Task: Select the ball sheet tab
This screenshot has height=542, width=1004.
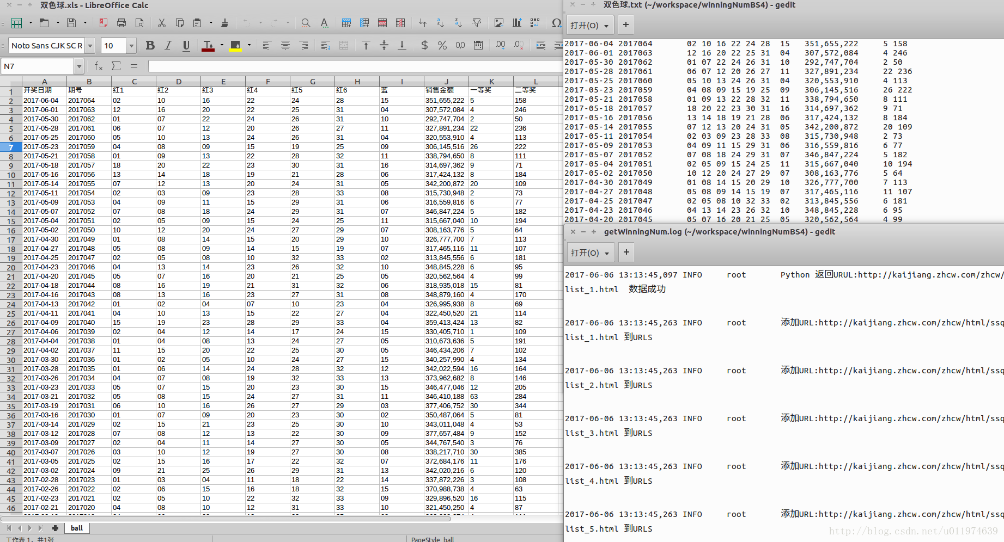Action: [77, 528]
